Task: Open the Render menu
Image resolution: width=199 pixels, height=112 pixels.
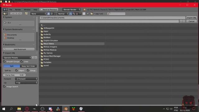Action: tap(18, 10)
